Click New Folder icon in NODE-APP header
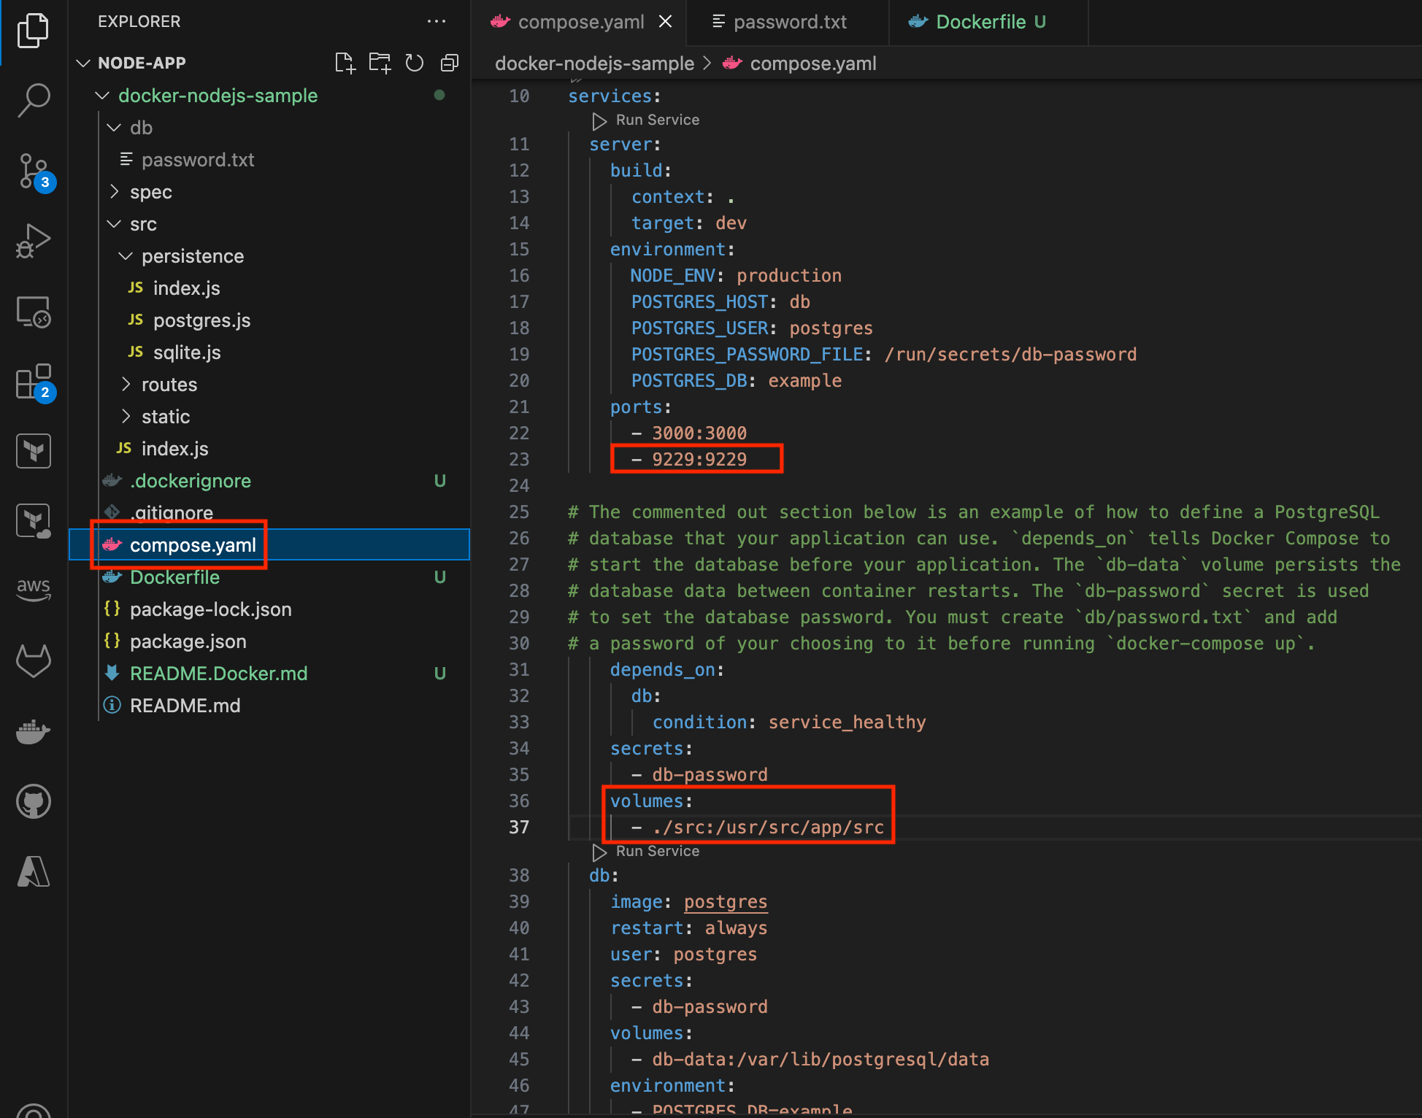This screenshot has width=1422, height=1118. point(380,63)
